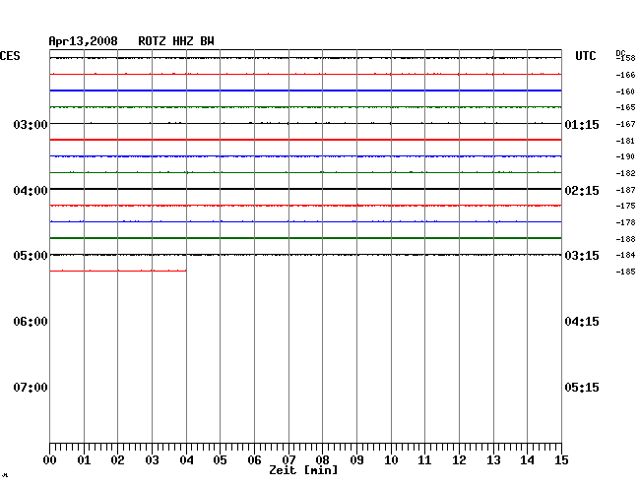640x486 pixels.
Task: Select the '04:00' local time label
Action: coord(31,191)
